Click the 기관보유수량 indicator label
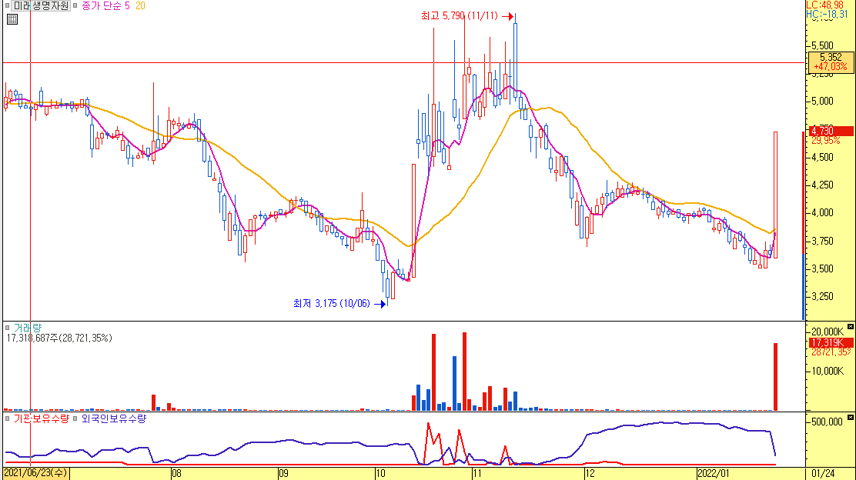The width and height of the screenshot is (856, 480). [42, 419]
